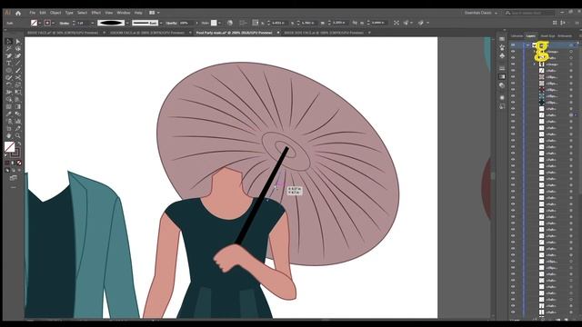Open the Window menu
This screenshot has height=327, width=582.
(124, 13)
